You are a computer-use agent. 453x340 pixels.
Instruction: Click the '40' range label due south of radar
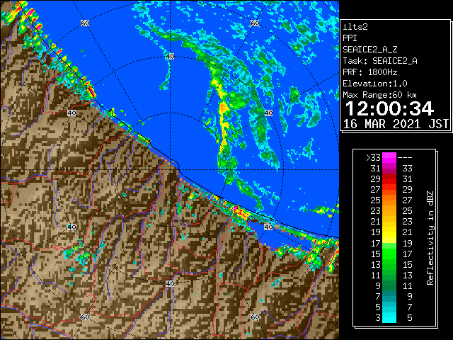[170, 283]
